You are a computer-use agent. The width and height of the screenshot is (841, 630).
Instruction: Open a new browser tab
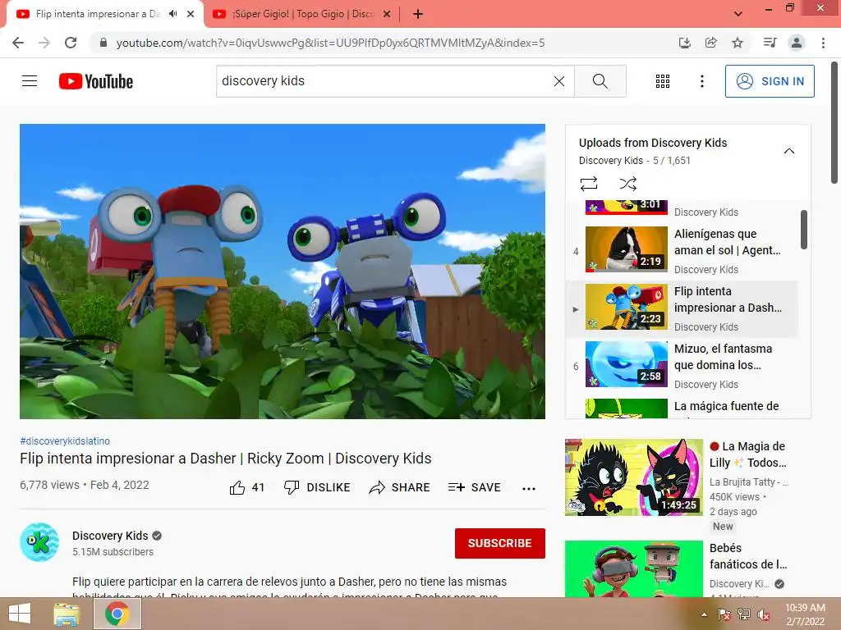tap(418, 14)
